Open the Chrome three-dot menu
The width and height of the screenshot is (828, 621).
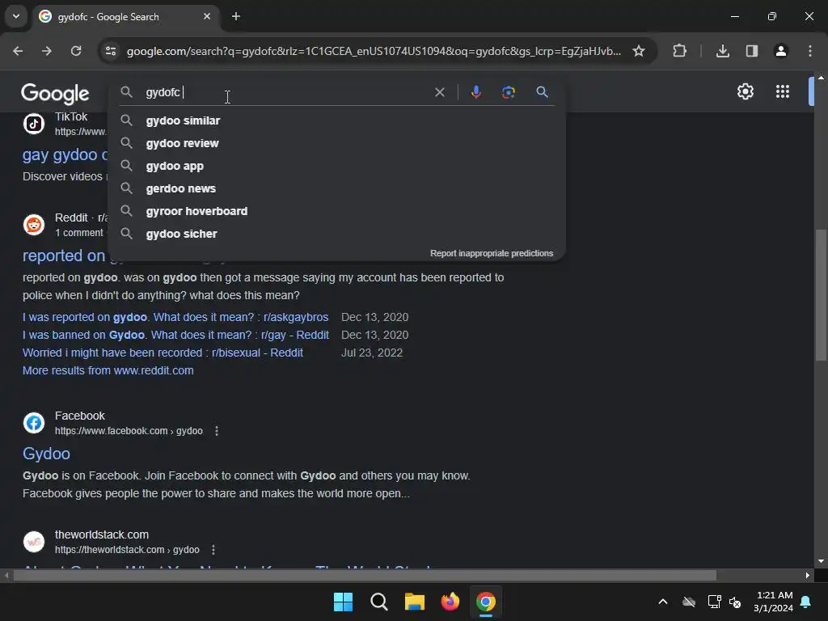coord(810,51)
